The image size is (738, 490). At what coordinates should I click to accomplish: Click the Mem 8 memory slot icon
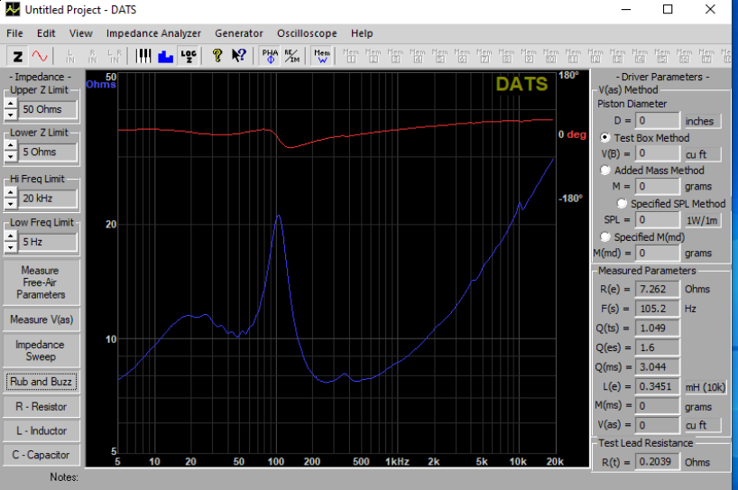(x=506, y=57)
